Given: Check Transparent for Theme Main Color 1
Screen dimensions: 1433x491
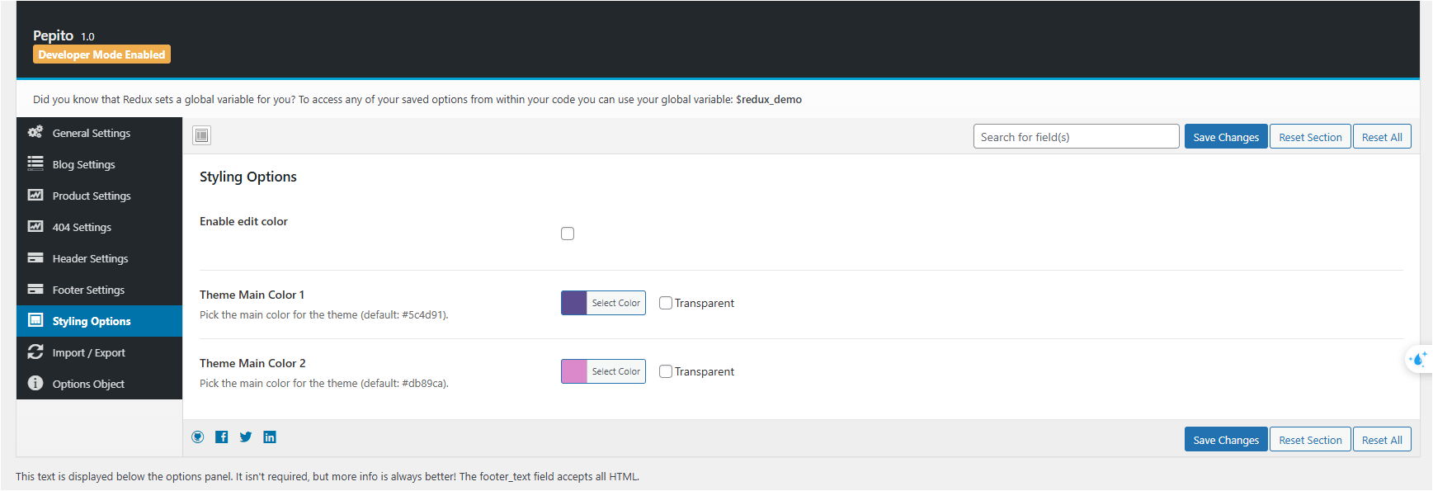Looking at the screenshot, I should tap(666, 303).
